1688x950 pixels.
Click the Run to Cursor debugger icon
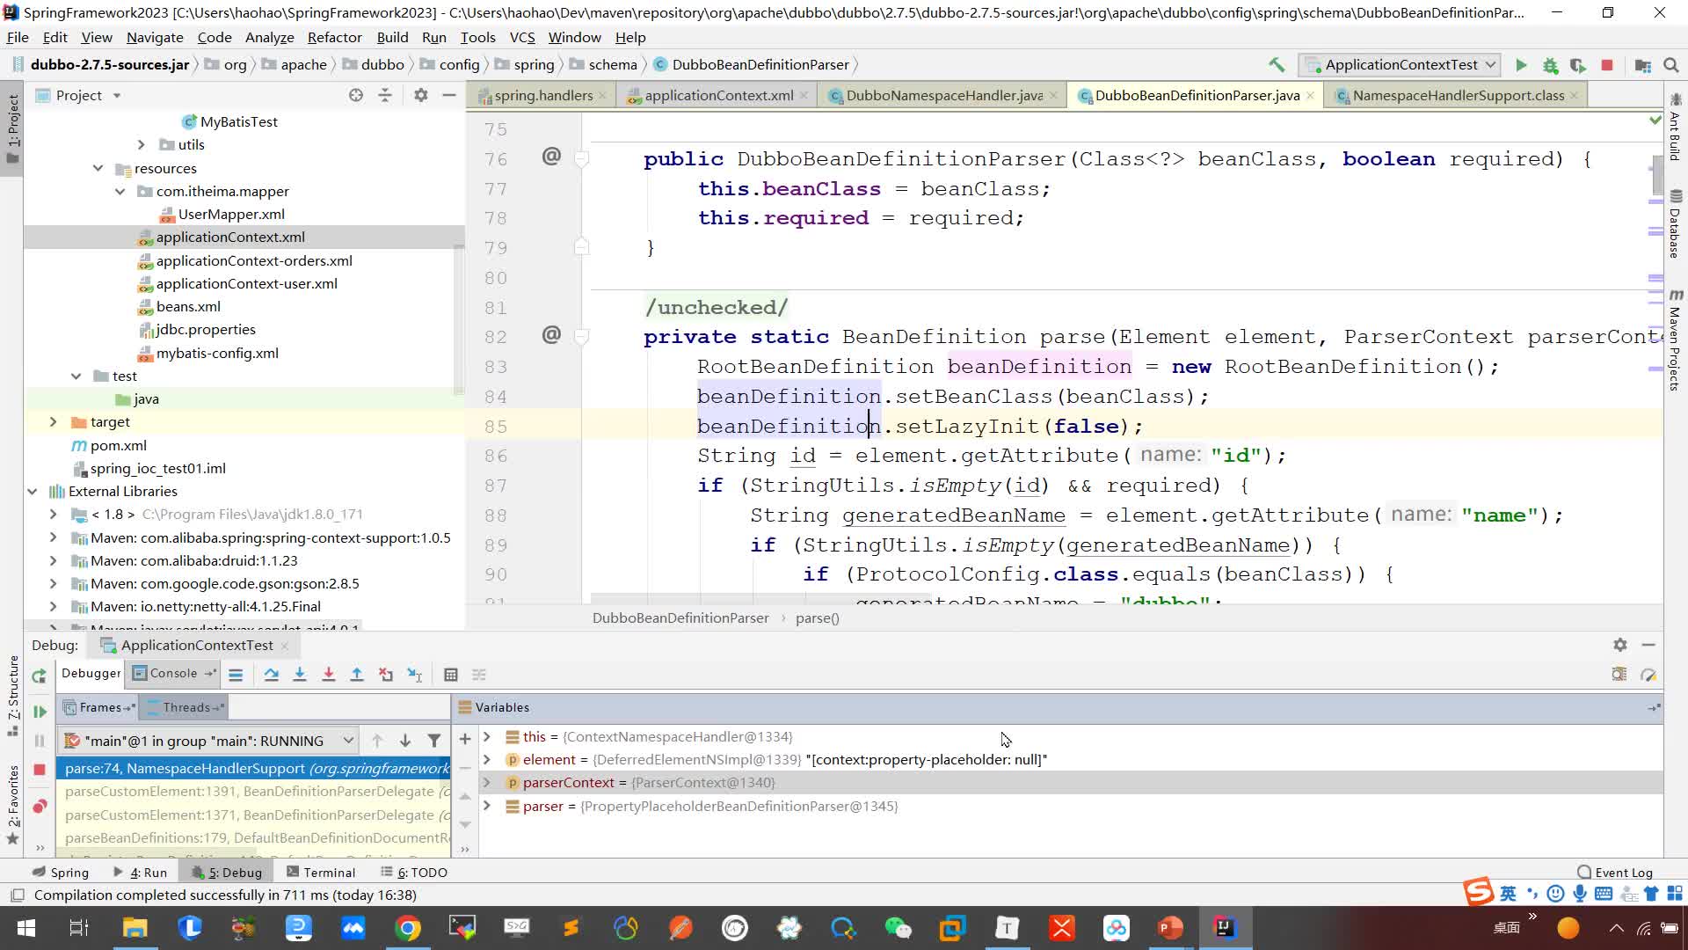415,675
